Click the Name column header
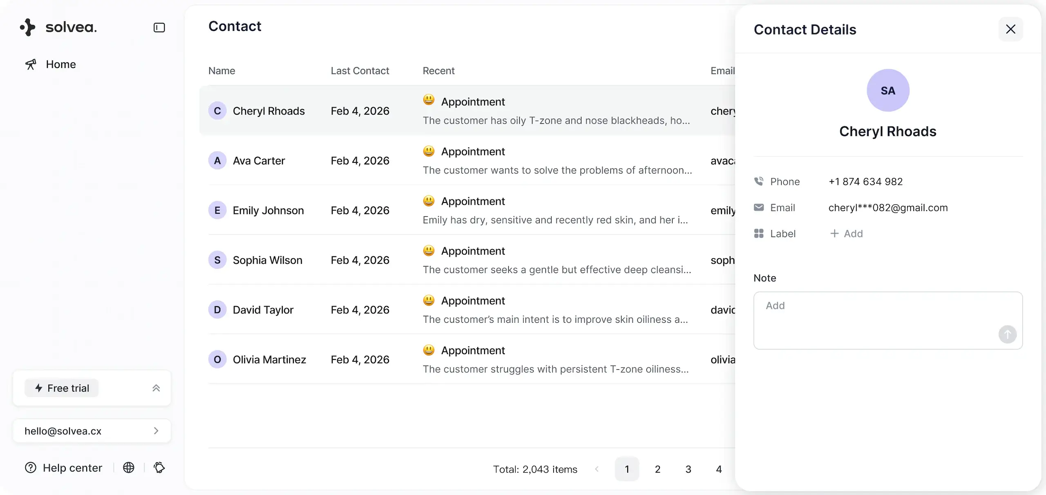 pos(222,71)
